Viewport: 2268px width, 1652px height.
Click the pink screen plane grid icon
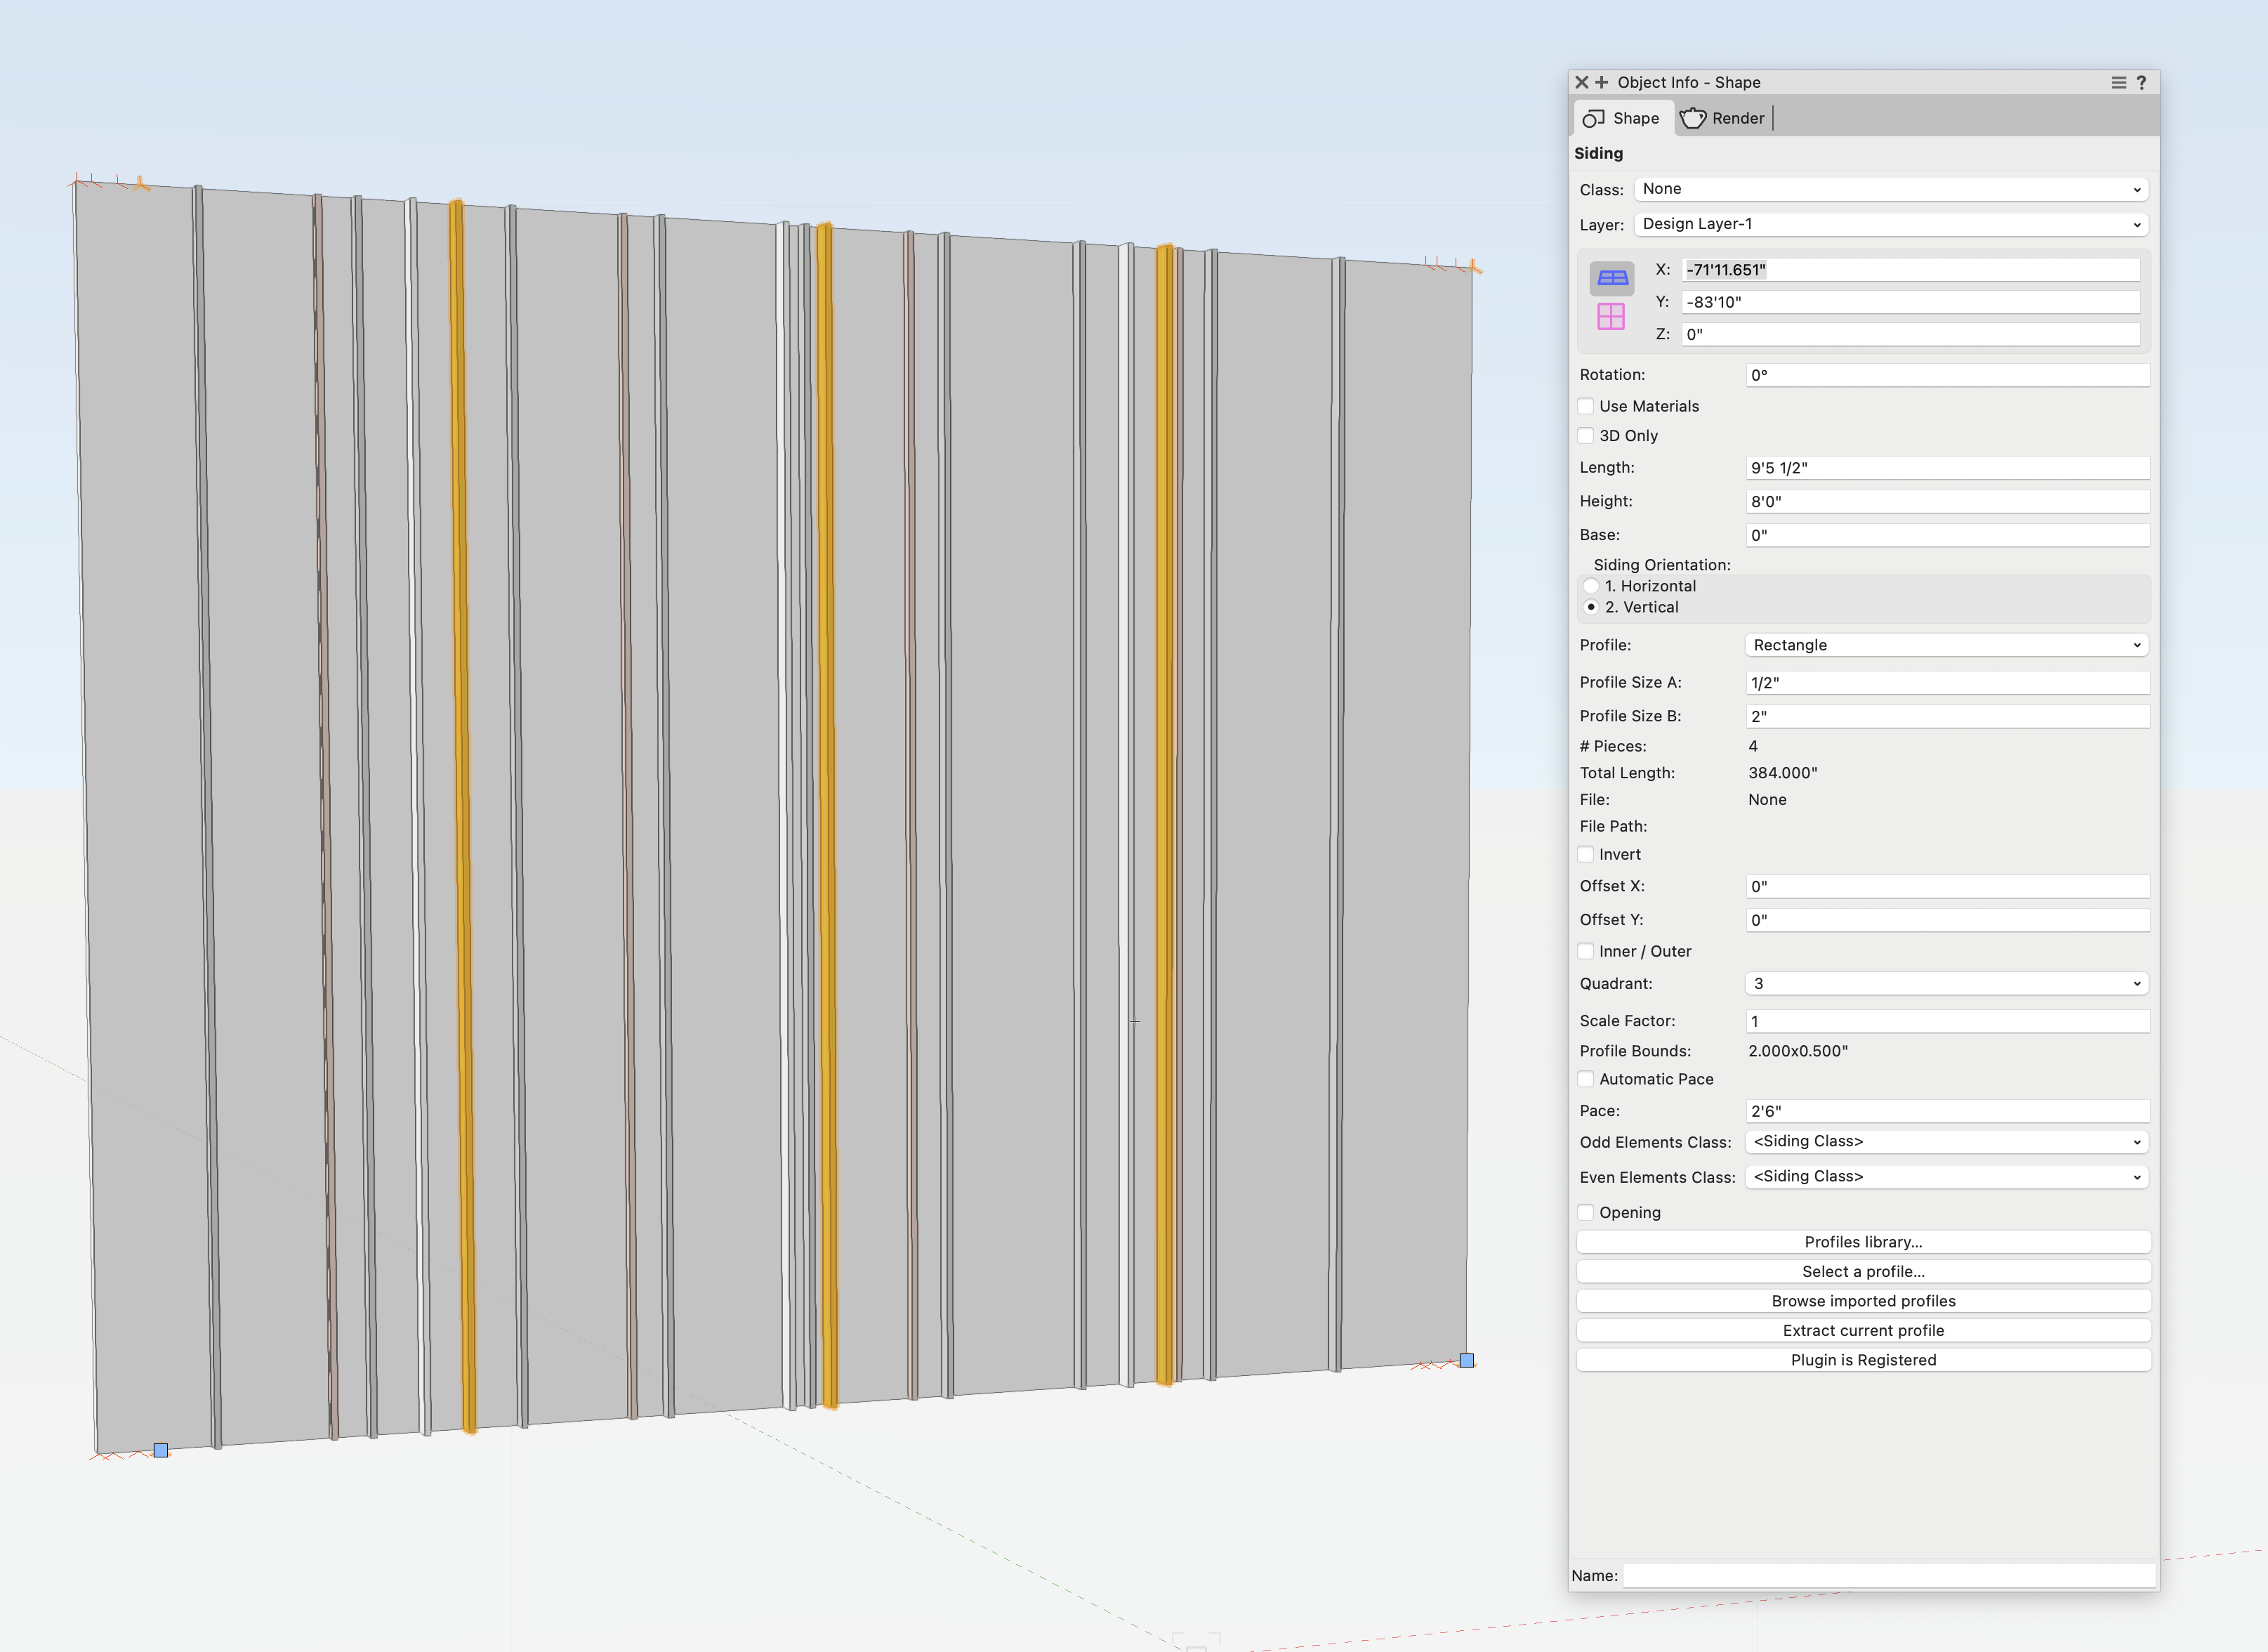coord(1611,316)
